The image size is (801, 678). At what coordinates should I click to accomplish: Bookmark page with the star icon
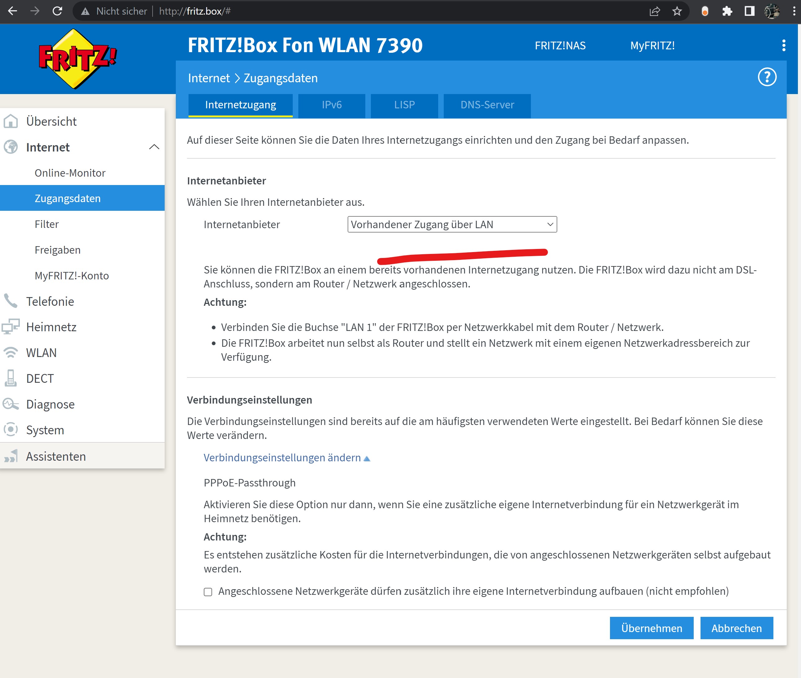pos(677,11)
